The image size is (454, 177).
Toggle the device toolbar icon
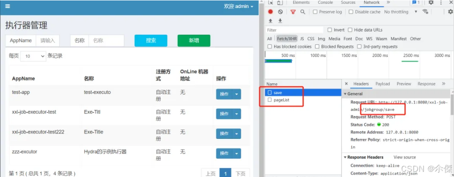pyautogui.click(x=279, y=3)
